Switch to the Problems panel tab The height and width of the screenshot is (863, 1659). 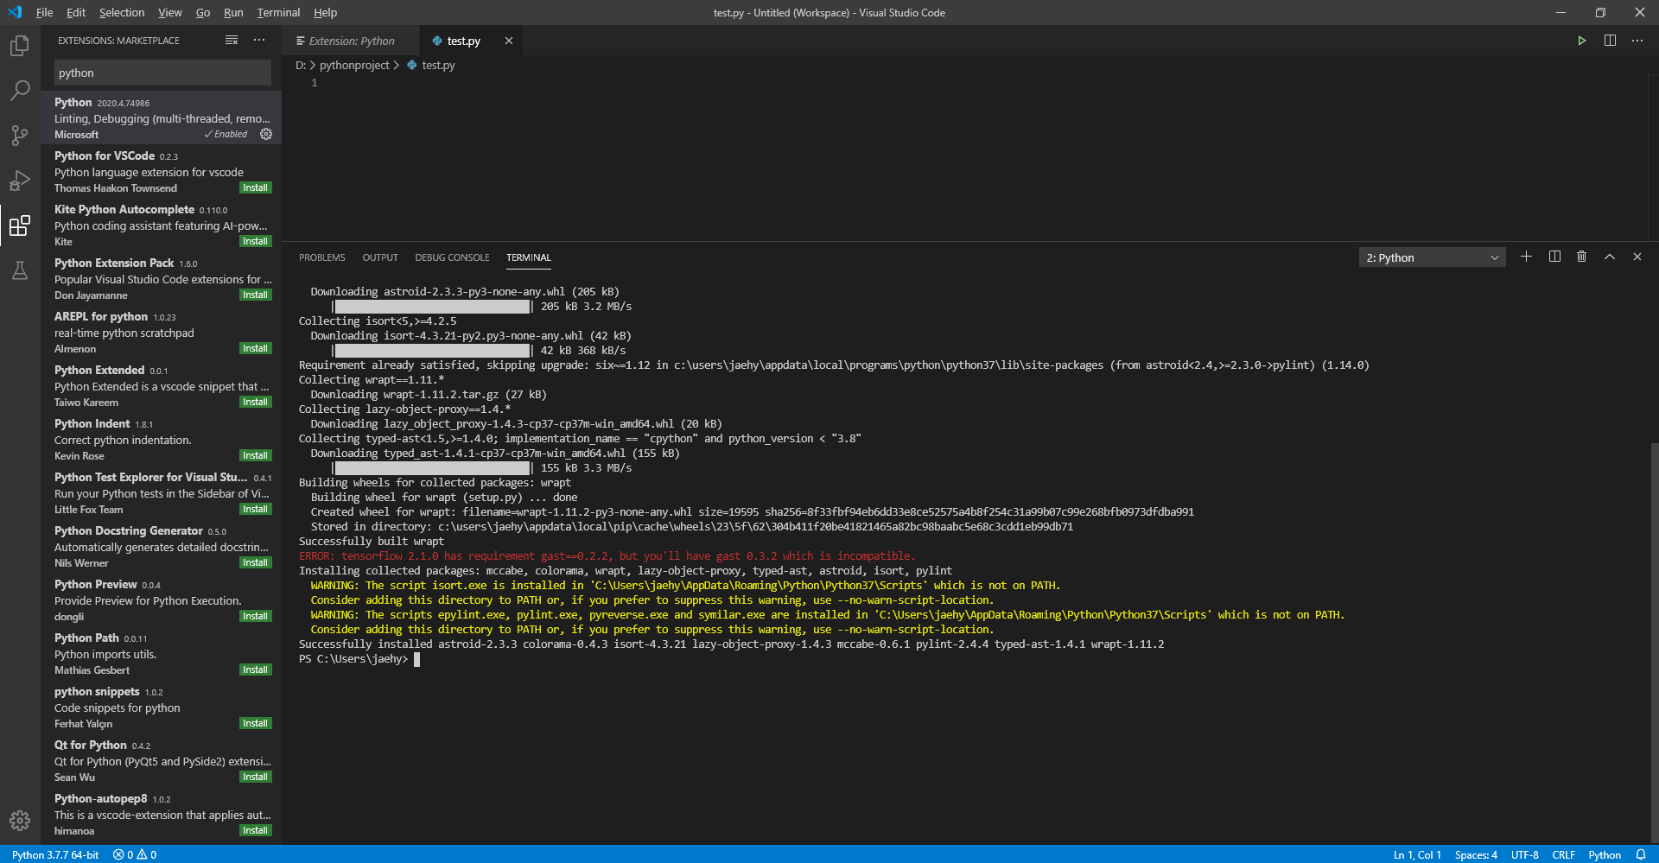(321, 257)
